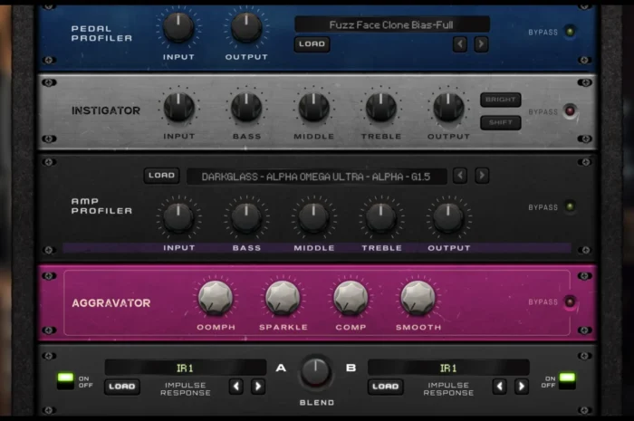
Task: Click previous arrow for impulse response A
Action: pos(236,387)
